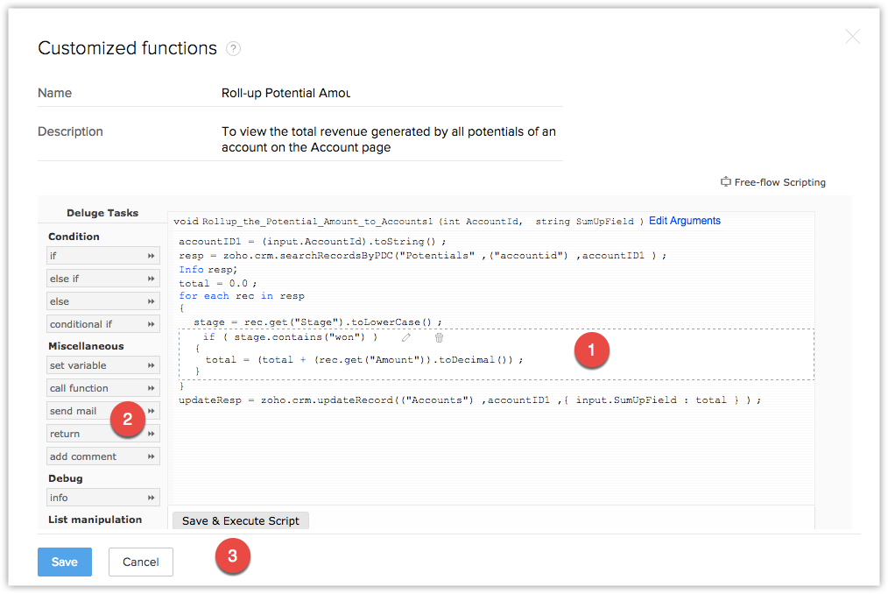Image resolution: width=888 pixels, height=594 pixels.
Task: Select the 'Info resp;' code line
Action: point(208,269)
